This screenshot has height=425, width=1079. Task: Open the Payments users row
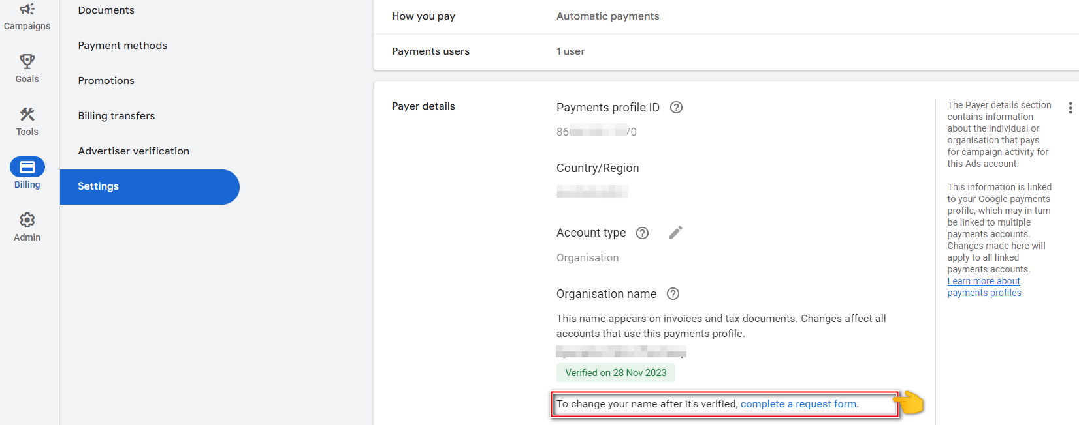click(726, 51)
